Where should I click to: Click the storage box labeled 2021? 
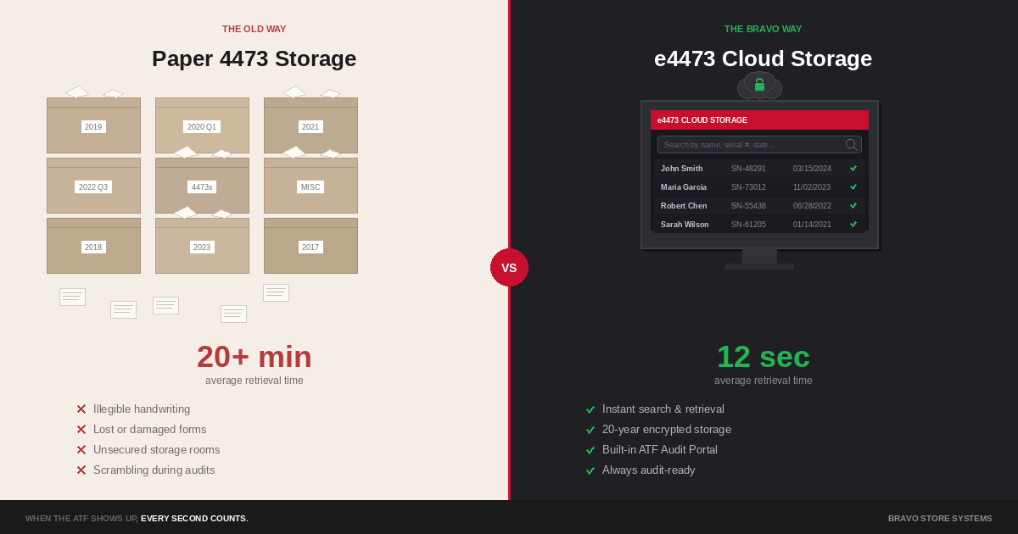click(x=310, y=125)
